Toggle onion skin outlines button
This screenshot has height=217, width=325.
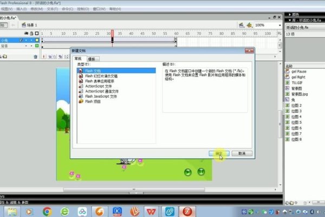[x=55, y=56]
